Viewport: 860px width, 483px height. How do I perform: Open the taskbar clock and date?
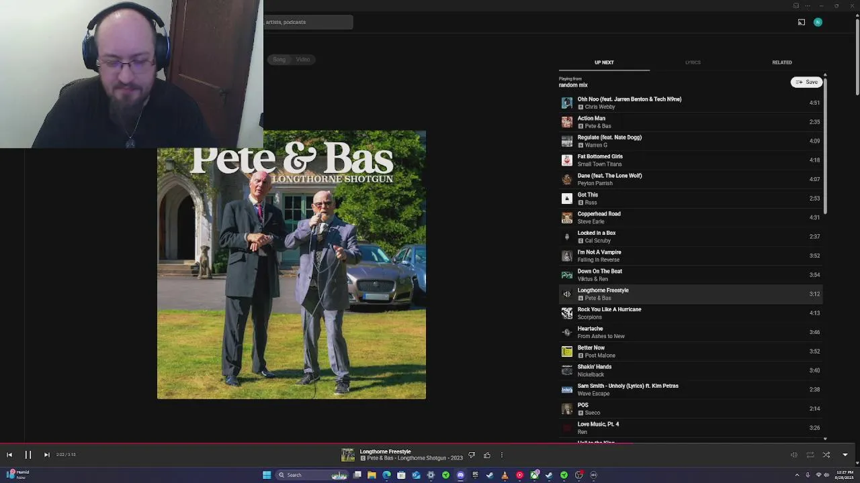coord(844,475)
